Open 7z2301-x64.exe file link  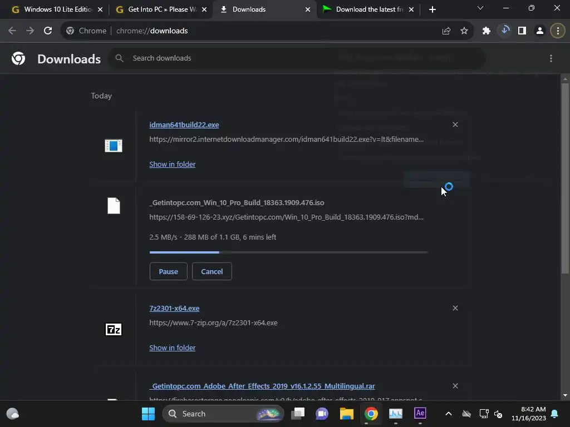(x=174, y=308)
